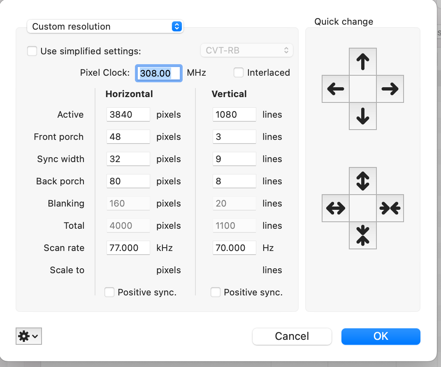The image size is (441, 367).
Task: Click the kHz unit label
Action: [165, 248]
